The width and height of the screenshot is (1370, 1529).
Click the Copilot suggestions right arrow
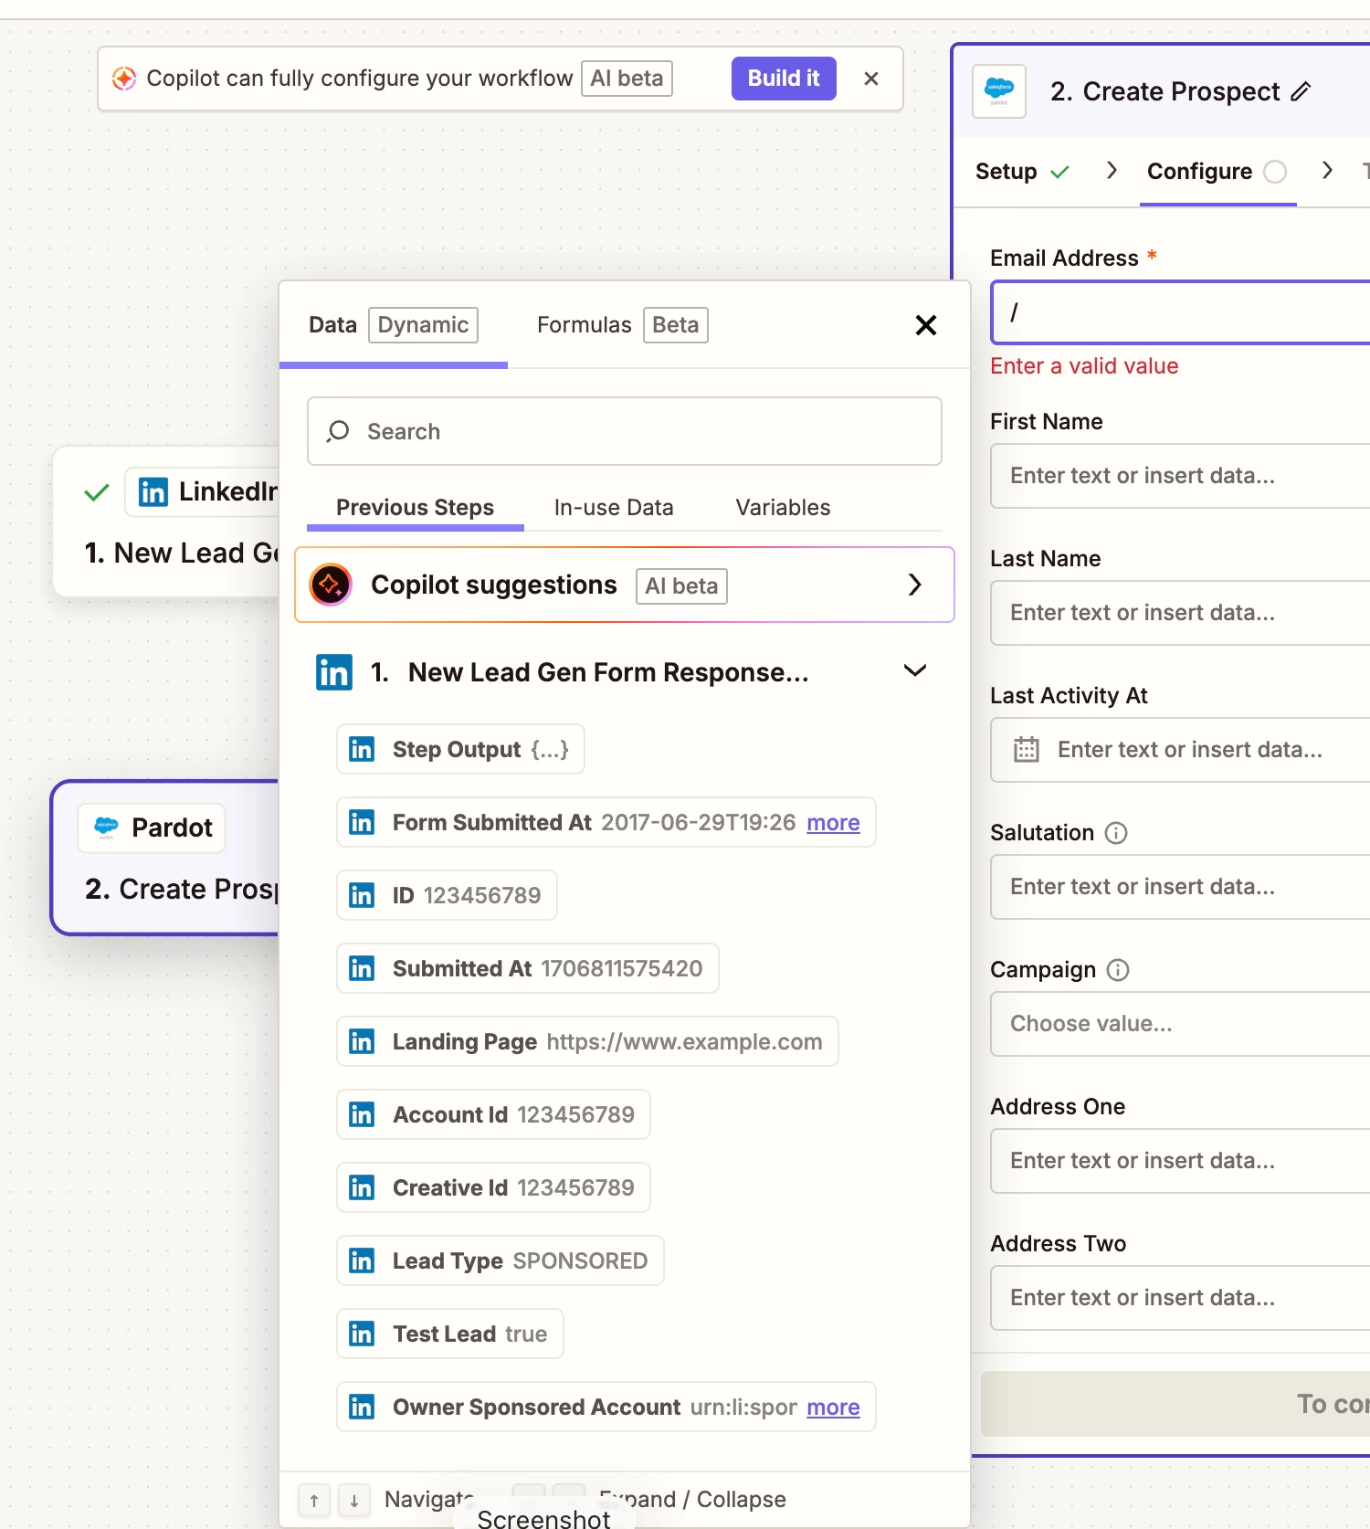pyautogui.click(x=915, y=585)
